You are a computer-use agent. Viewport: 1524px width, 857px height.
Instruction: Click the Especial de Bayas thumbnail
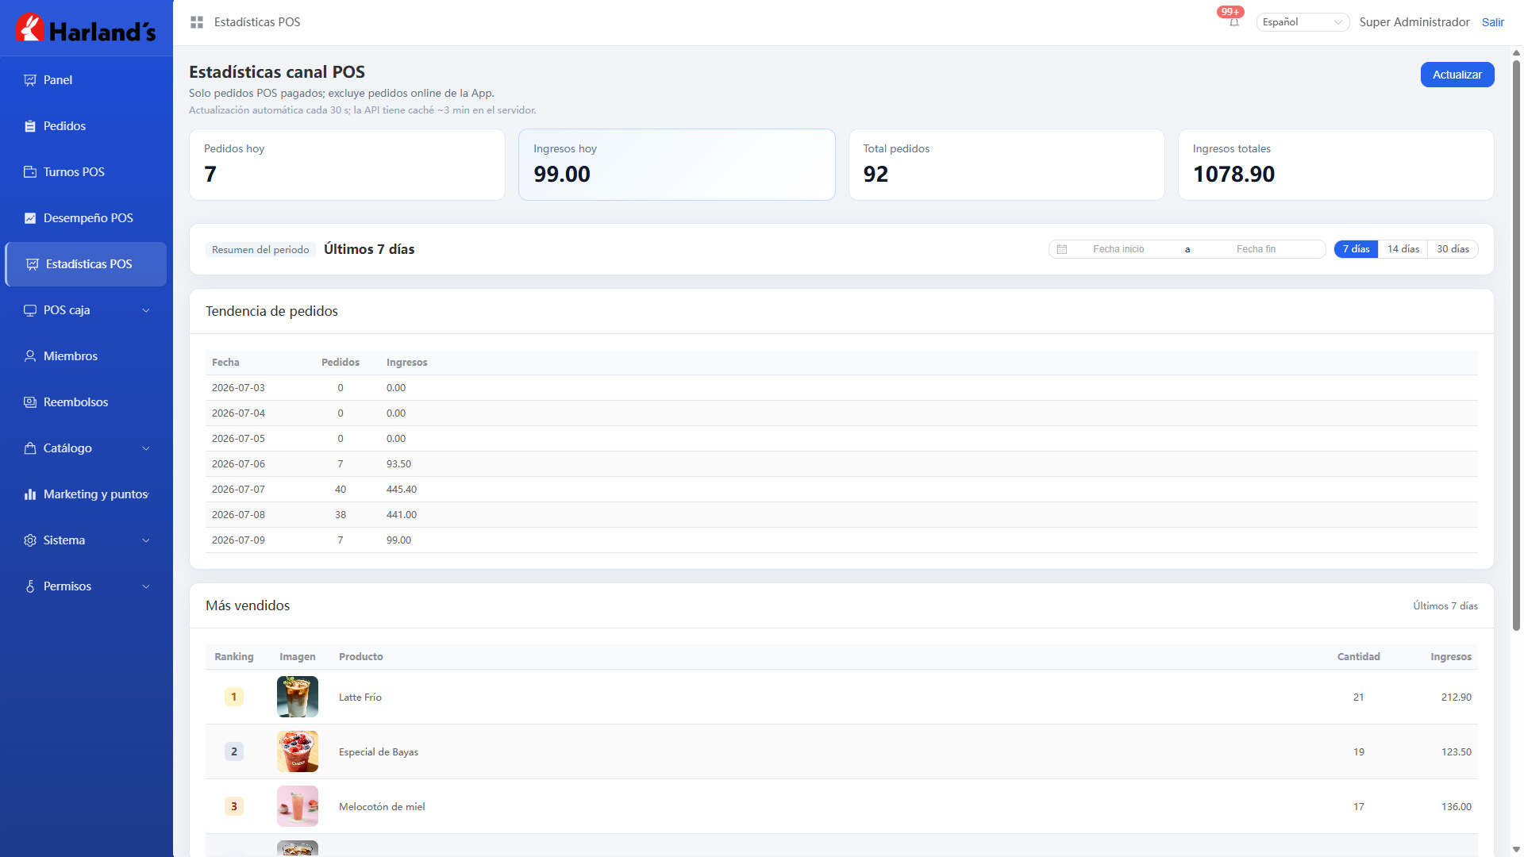pos(298,751)
